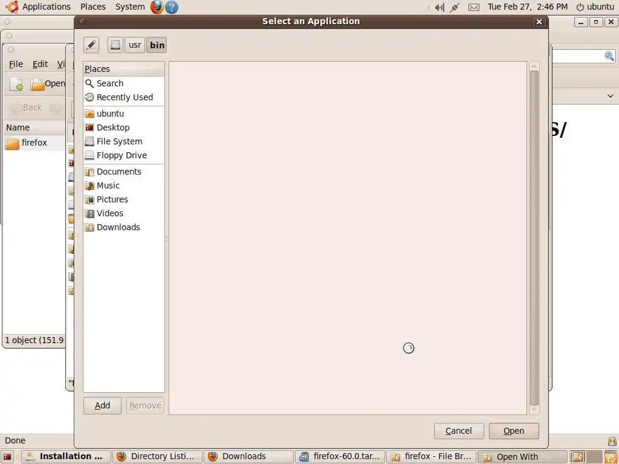
Task: Click the mail envelope indicator
Action: 474,7
